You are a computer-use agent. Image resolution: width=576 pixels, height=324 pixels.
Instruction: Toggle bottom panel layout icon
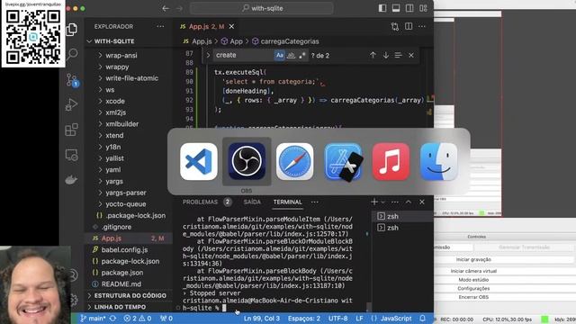[396, 8]
